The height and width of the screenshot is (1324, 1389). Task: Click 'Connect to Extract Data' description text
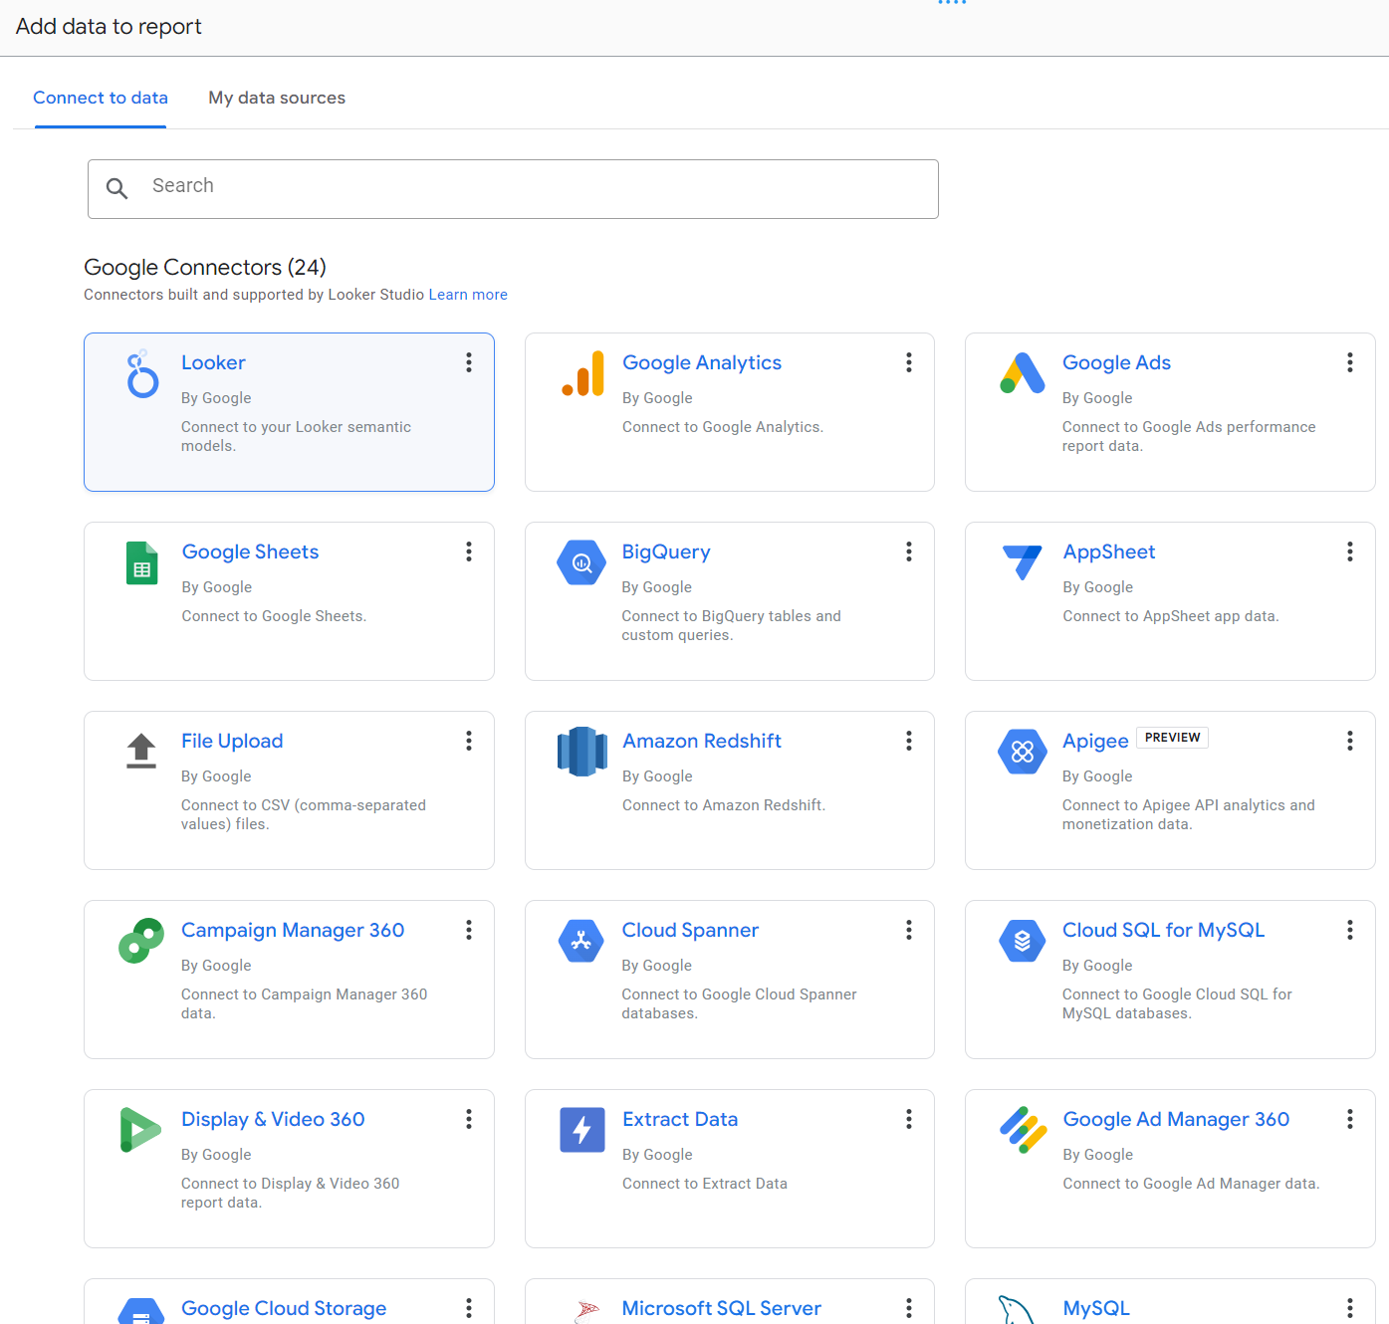pos(705,1184)
